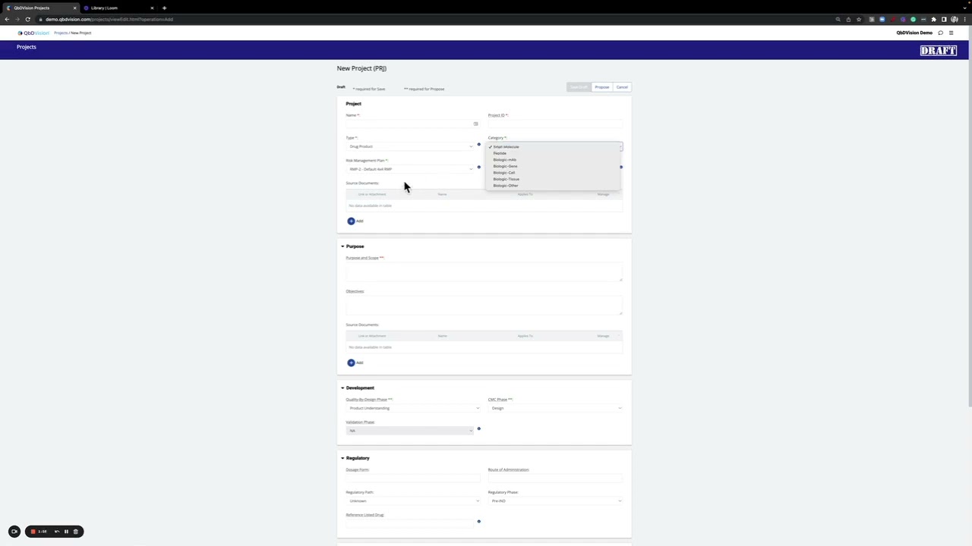972x546 pixels.
Task: Open the Type dropdown showing Drug Product
Action: [410, 146]
